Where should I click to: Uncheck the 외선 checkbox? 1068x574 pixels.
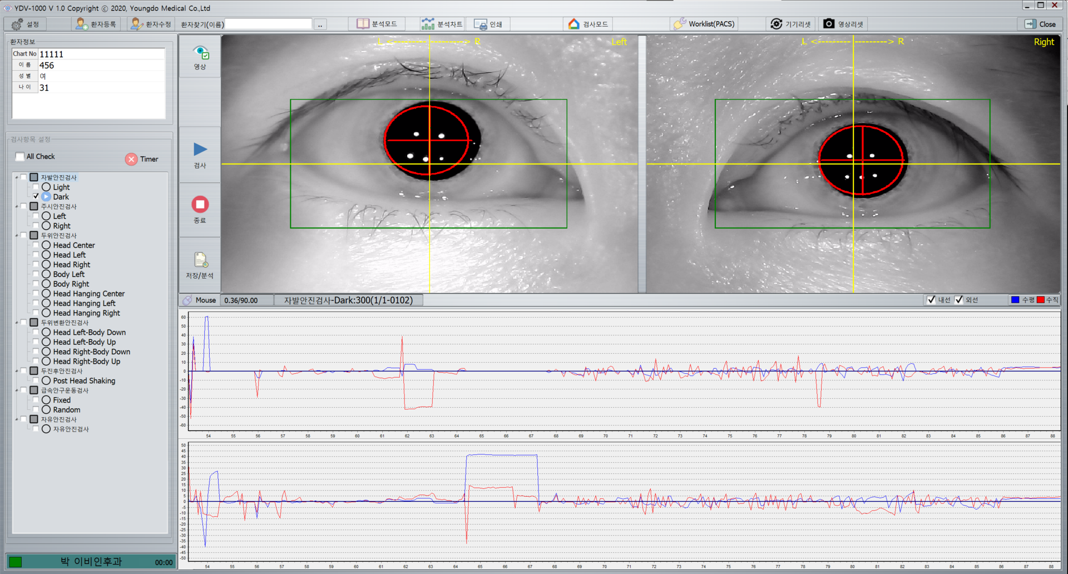(959, 300)
